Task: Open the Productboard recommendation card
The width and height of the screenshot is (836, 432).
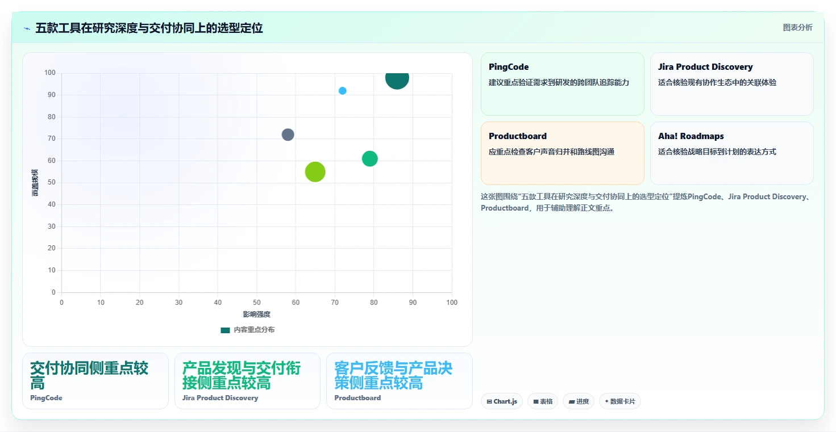Action: (x=563, y=153)
